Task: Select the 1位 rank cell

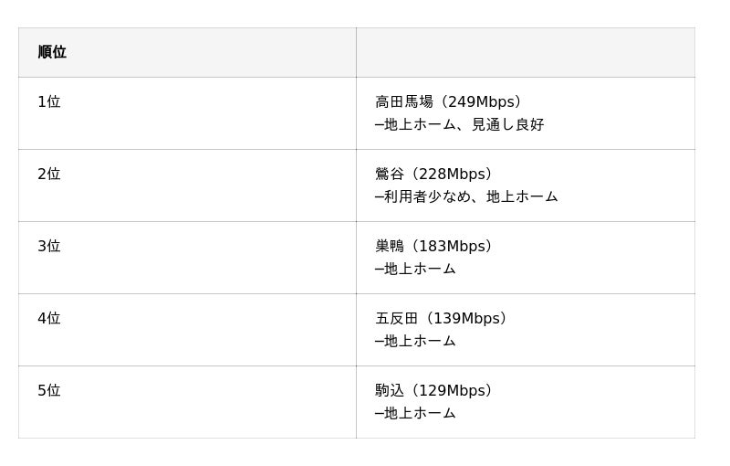Action: [49, 102]
